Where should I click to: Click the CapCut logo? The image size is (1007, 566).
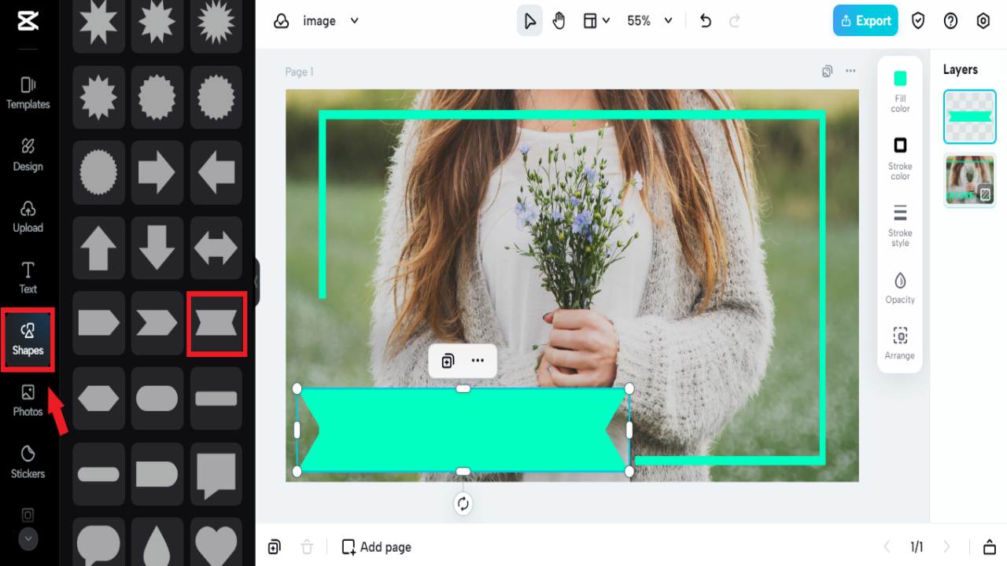pos(28,21)
